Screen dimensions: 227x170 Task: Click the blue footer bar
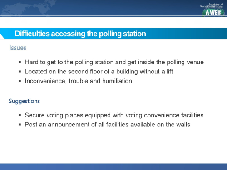point(113,166)
